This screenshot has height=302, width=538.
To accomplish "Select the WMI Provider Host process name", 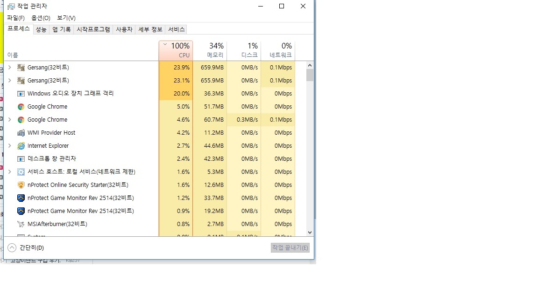I will click(51, 132).
